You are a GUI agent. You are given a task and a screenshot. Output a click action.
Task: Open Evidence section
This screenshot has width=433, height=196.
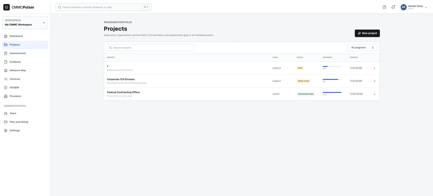25,62
